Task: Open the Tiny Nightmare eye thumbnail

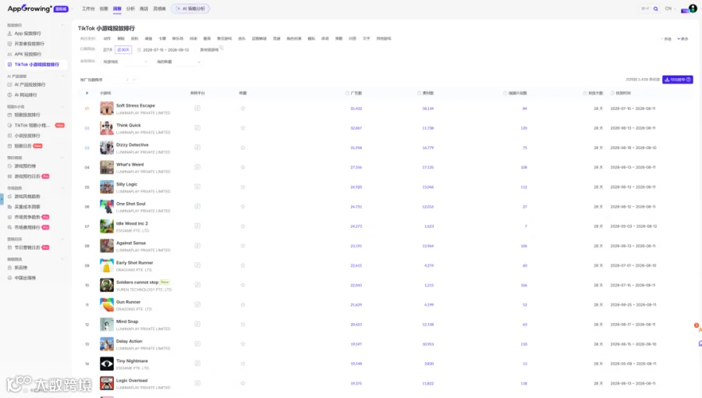Action: (107, 364)
